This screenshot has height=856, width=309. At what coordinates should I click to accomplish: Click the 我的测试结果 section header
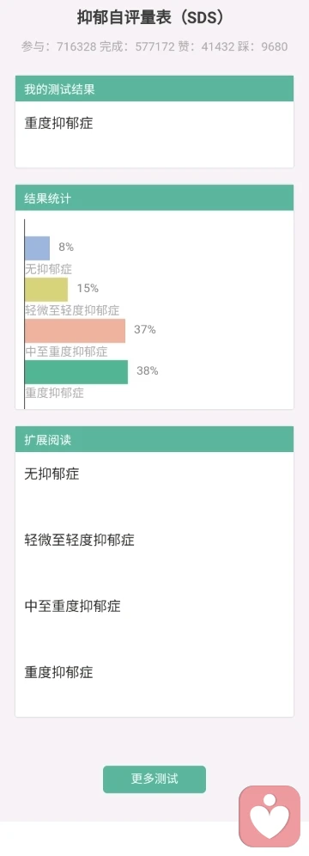click(x=154, y=89)
